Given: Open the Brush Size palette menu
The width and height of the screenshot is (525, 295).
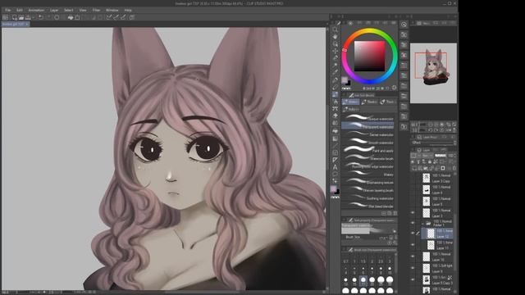Looking at the screenshot, I should [344, 250].
